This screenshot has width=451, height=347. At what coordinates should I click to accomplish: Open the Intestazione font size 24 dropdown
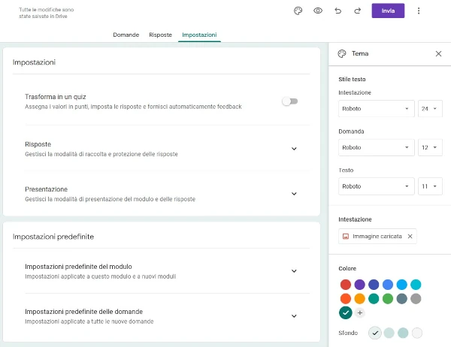coord(430,109)
